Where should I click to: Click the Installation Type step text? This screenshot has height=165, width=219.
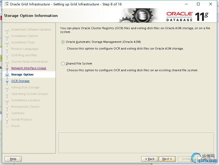tap(23, 42)
